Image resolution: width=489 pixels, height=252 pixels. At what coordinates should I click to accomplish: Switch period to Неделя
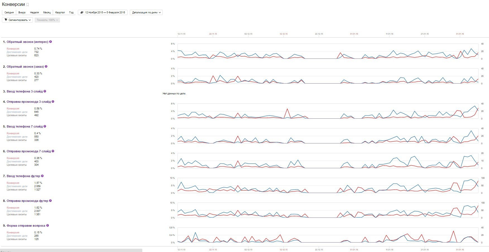34,13
